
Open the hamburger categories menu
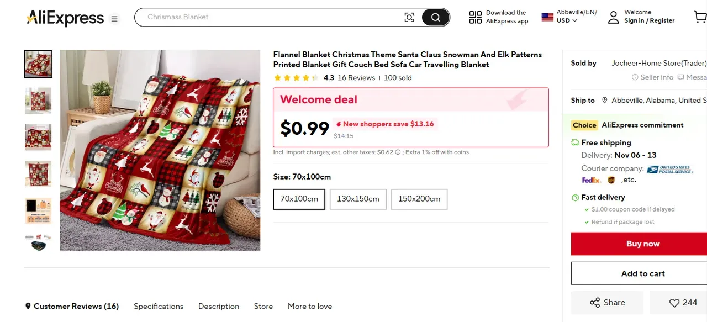coord(114,19)
